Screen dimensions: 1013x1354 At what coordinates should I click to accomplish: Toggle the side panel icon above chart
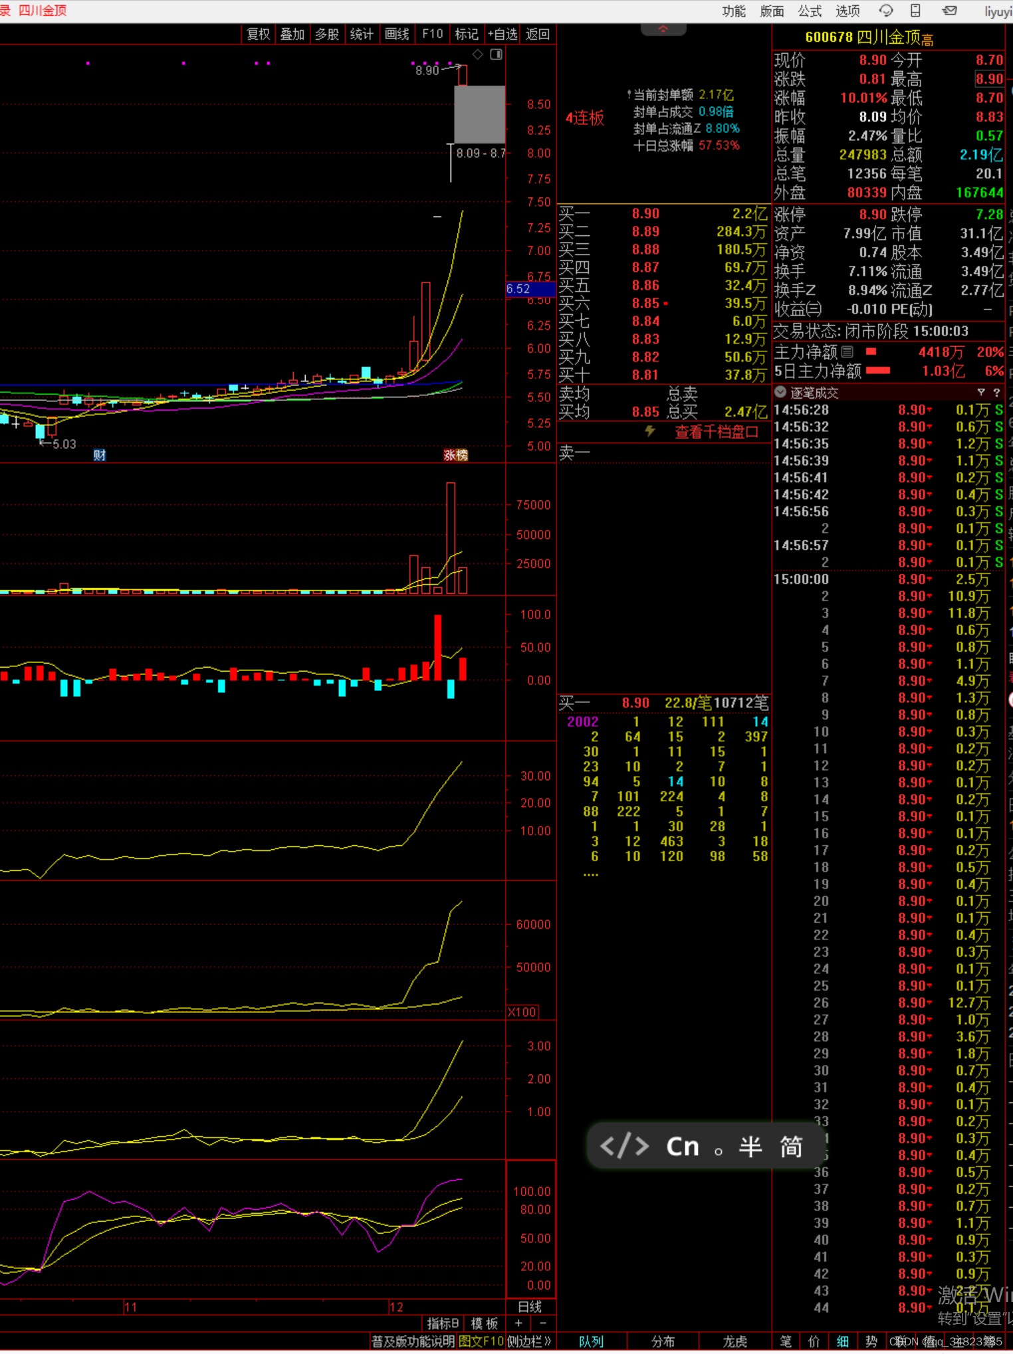(x=496, y=54)
